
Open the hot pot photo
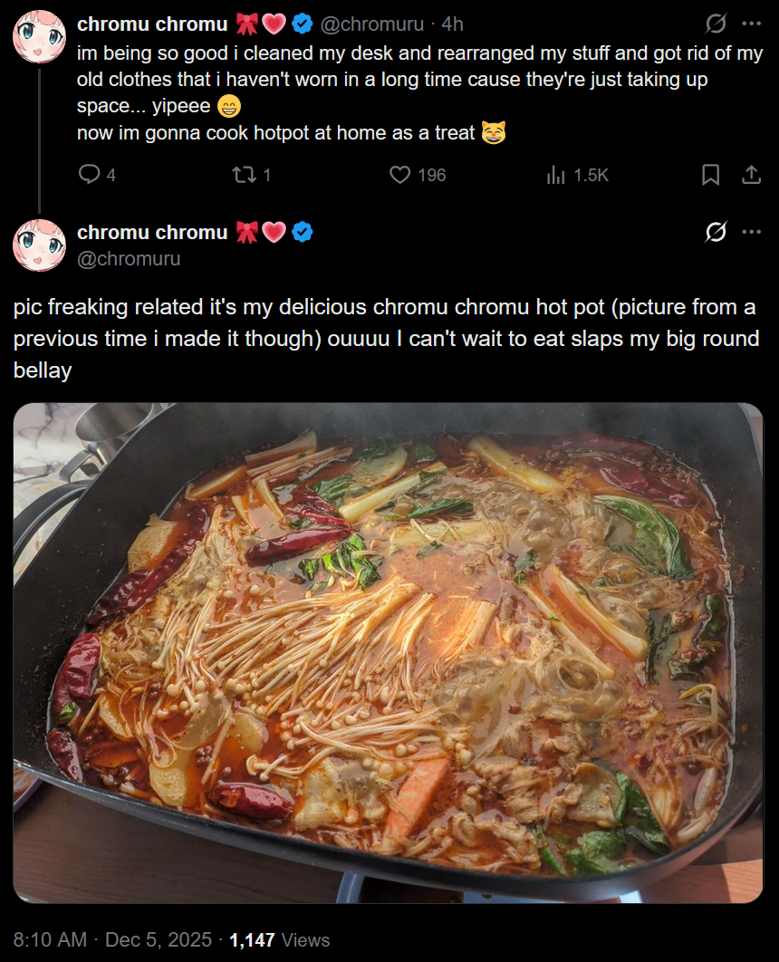(389, 653)
